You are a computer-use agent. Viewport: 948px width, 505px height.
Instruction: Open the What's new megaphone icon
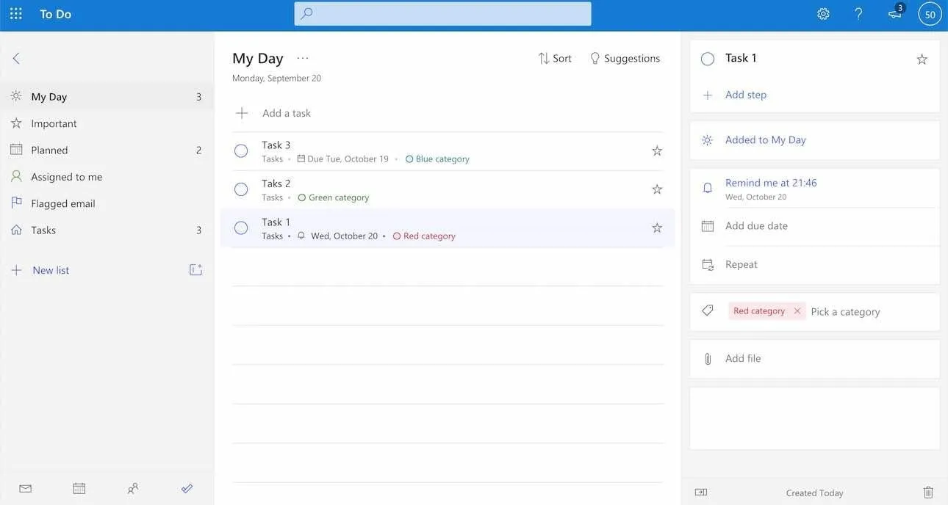894,13
